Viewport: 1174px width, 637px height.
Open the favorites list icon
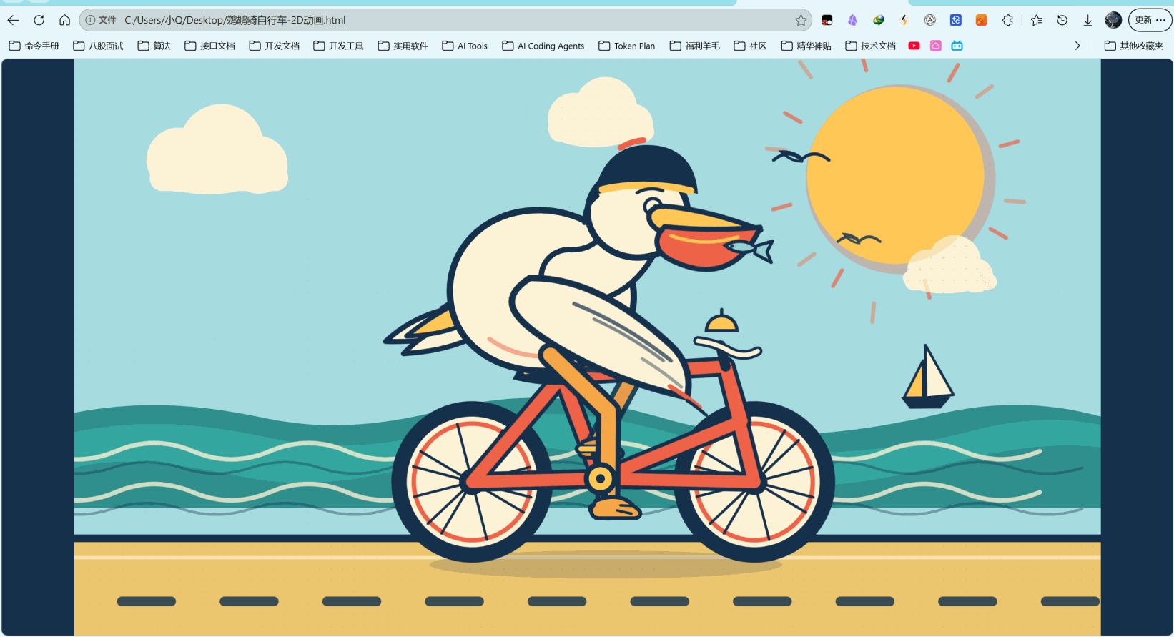(1036, 20)
